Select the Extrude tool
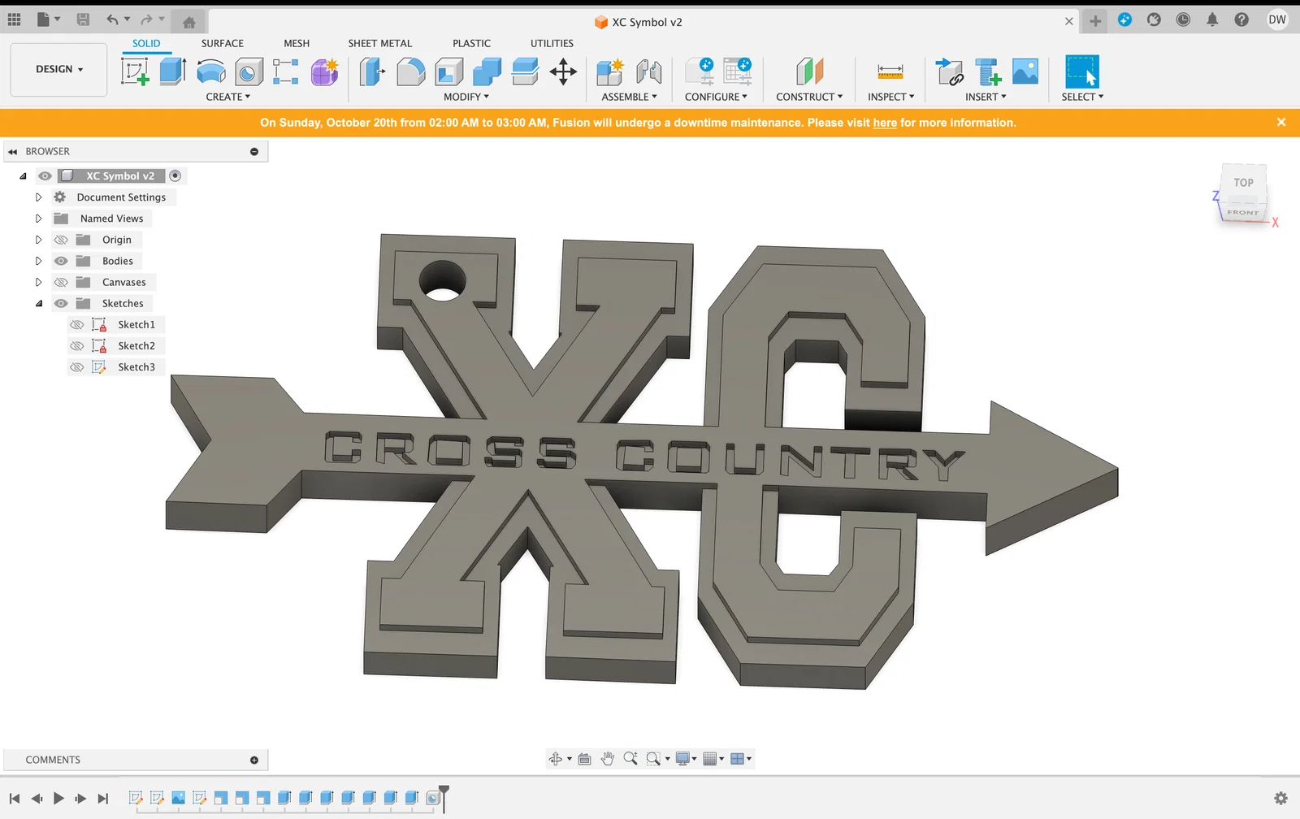This screenshot has height=819, width=1300. point(172,71)
